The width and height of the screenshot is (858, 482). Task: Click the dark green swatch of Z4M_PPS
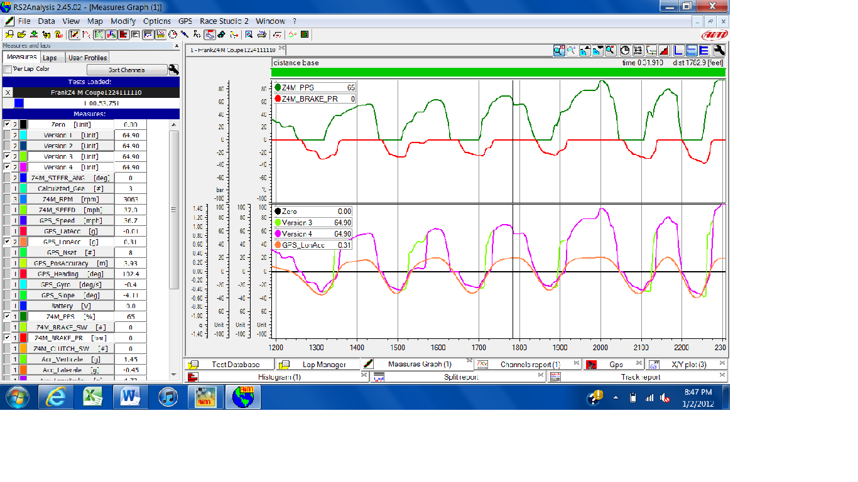23,317
